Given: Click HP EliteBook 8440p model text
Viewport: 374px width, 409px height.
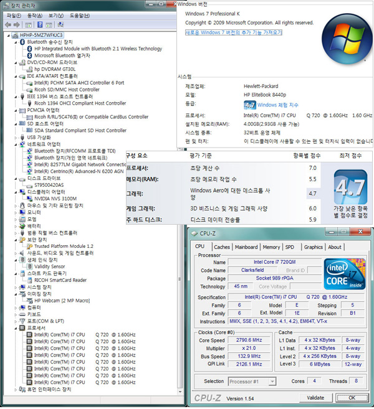Looking at the screenshot, I should 265,95.
